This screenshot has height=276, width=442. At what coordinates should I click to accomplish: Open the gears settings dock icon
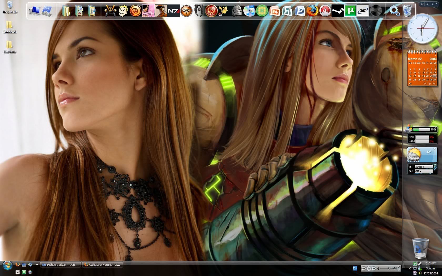[x=394, y=11]
